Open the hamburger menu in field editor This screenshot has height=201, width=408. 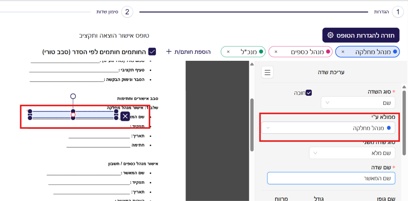click(x=267, y=72)
